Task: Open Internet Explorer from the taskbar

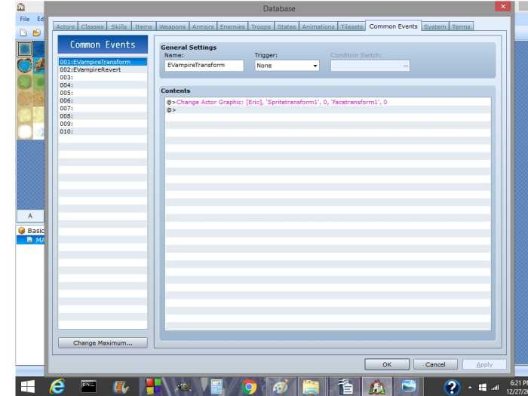Action: click(x=57, y=386)
